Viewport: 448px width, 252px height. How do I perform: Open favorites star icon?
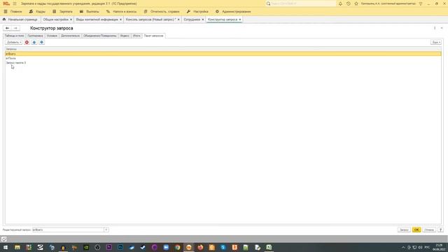coord(356,3)
